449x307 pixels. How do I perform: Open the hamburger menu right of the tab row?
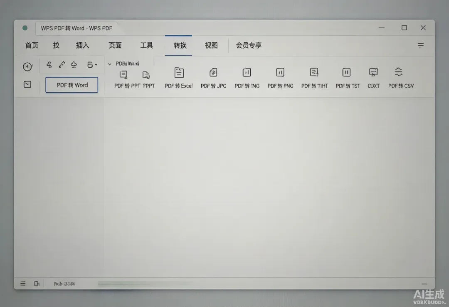pyautogui.click(x=420, y=45)
